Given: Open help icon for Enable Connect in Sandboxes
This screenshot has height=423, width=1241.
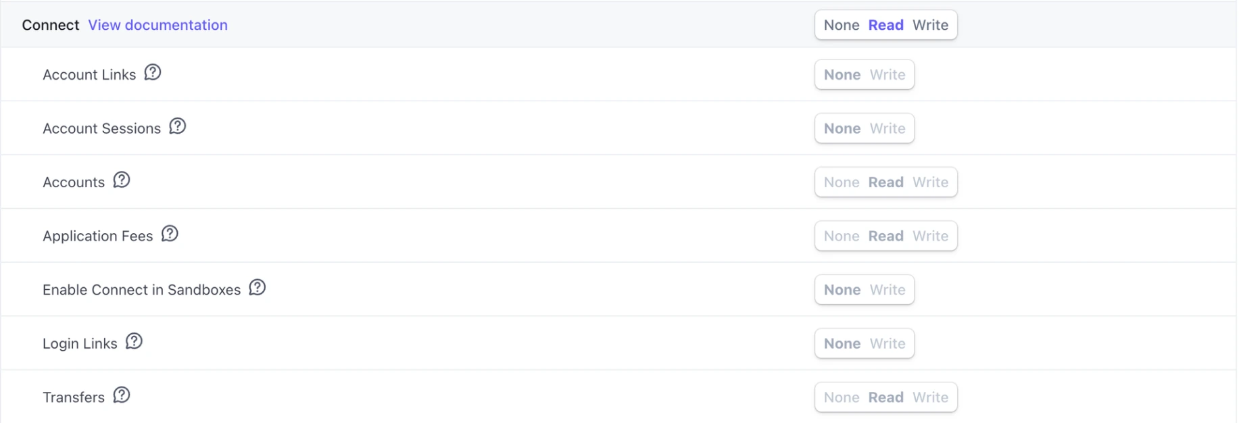Looking at the screenshot, I should [258, 288].
